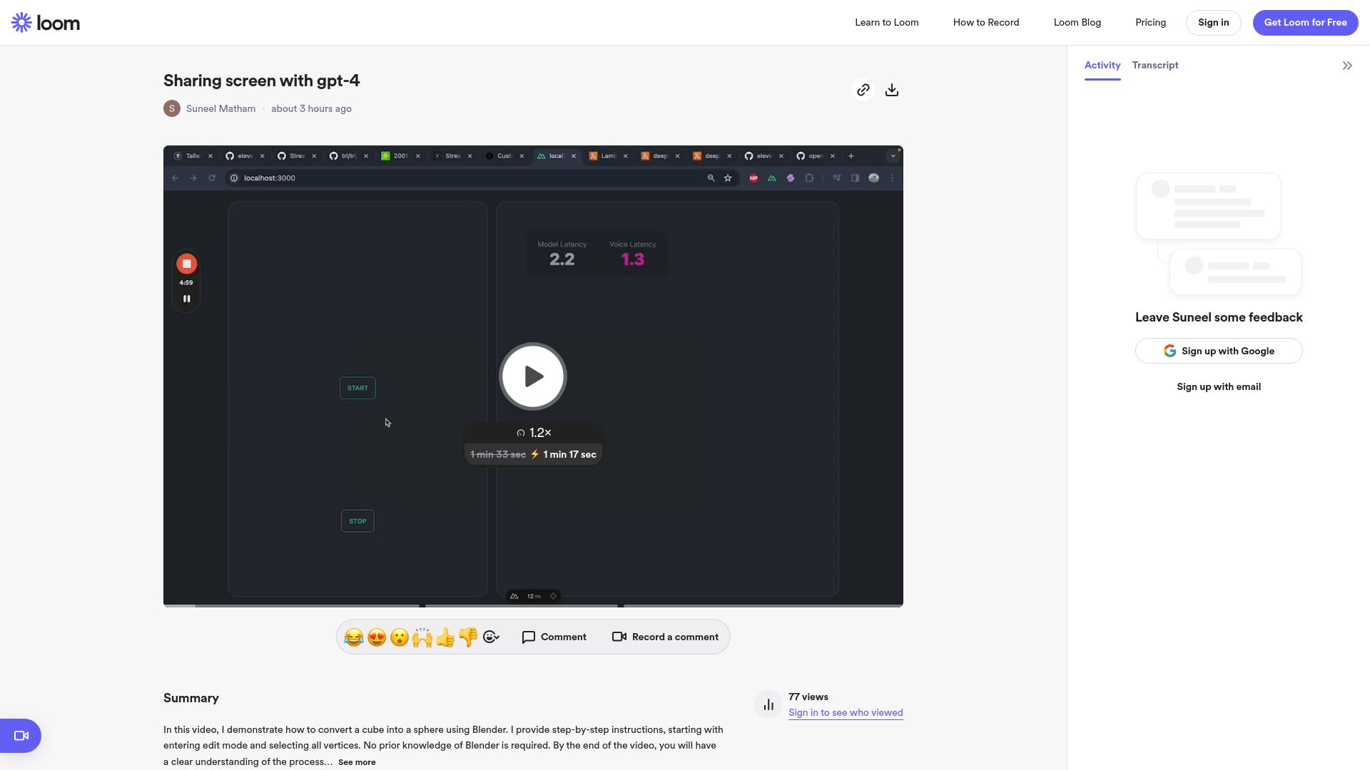The image size is (1370, 770).
Task: Click the Summary heading
Action: point(191,699)
